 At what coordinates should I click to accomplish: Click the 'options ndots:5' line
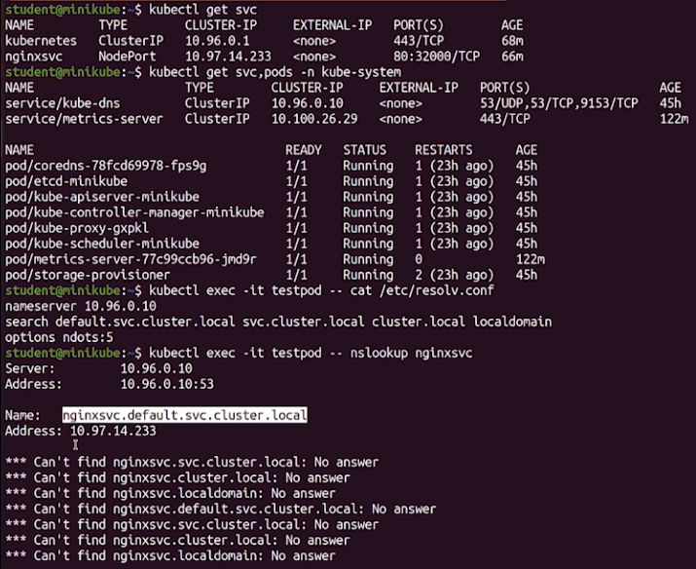59,337
